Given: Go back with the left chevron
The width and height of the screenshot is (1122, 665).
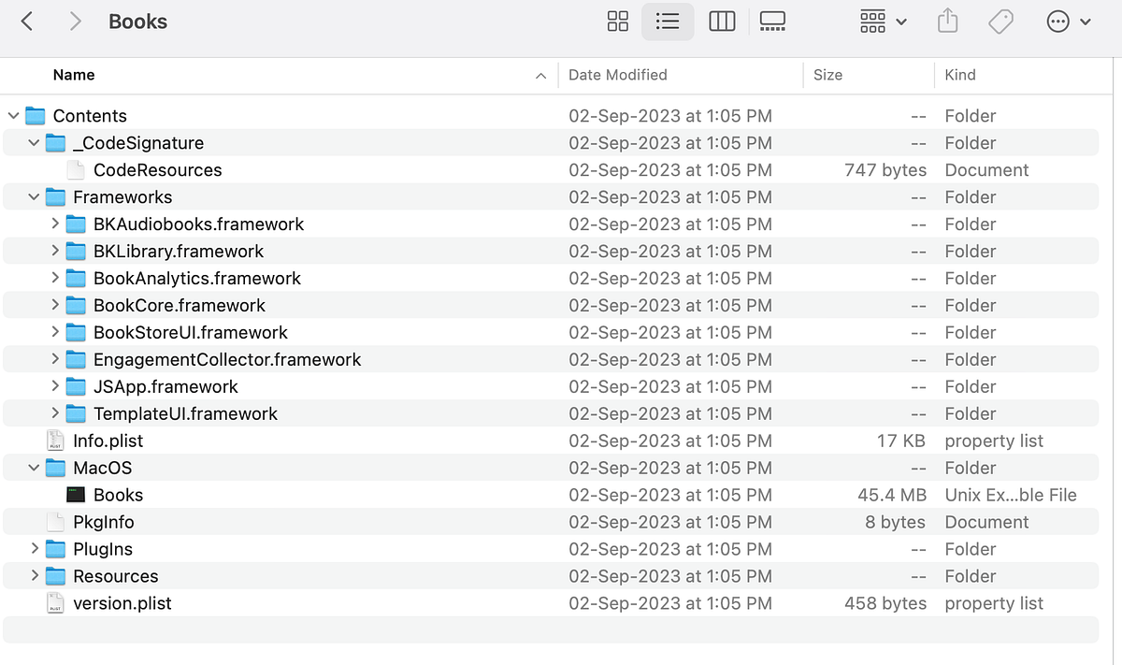Looking at the screenshot, I should click(x=27, y=22).
